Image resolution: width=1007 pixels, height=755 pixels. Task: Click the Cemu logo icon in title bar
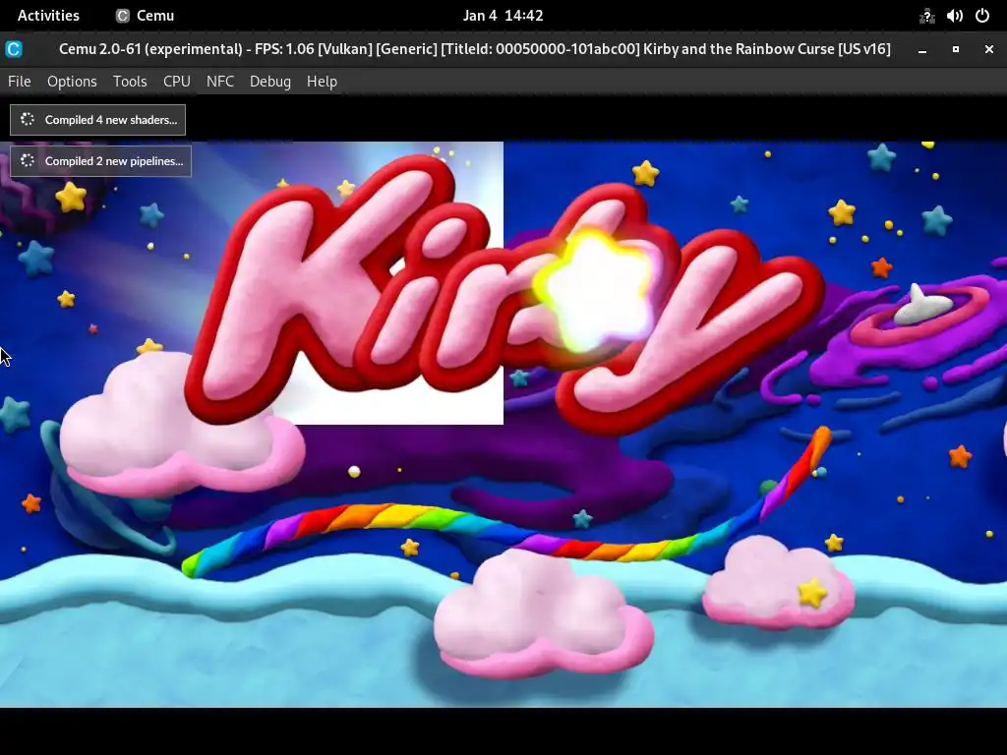coord(14,49)
